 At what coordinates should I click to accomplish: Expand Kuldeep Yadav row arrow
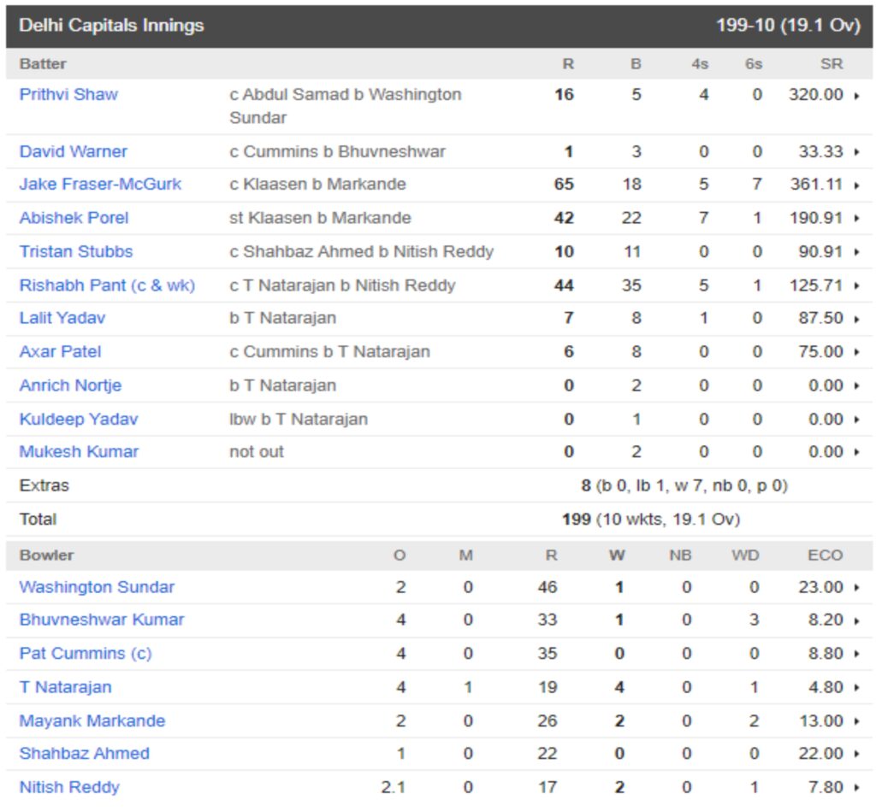[857, 420]
